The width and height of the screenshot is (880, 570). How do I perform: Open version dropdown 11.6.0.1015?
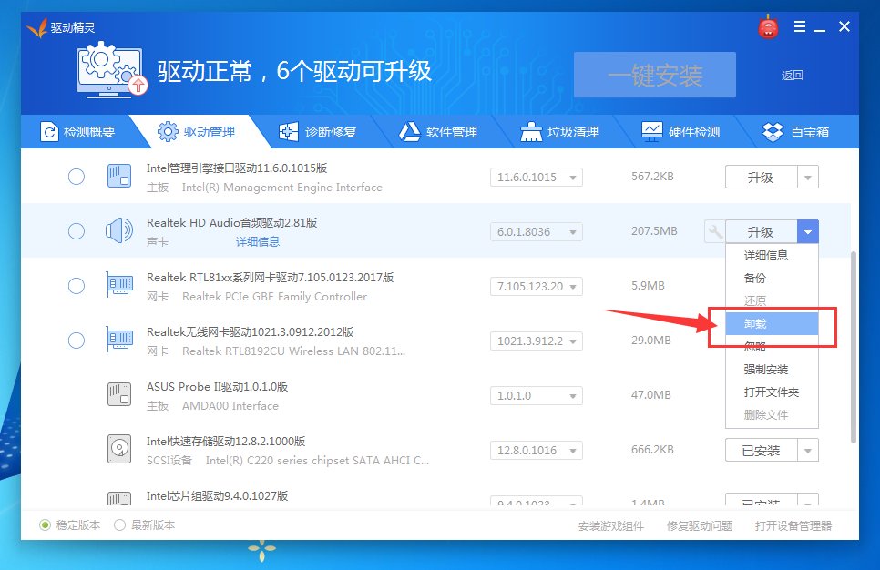(x=536, y=178)
